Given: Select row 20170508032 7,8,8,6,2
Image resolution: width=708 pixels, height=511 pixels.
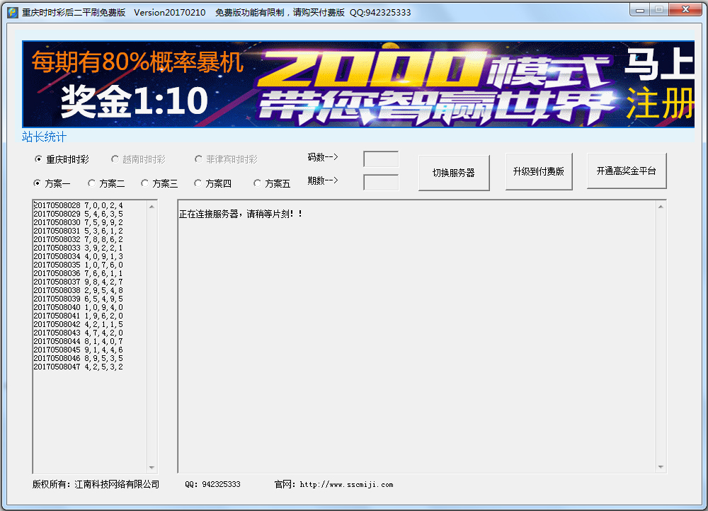Looking at the screenshot, I should (x=78, y=239).
